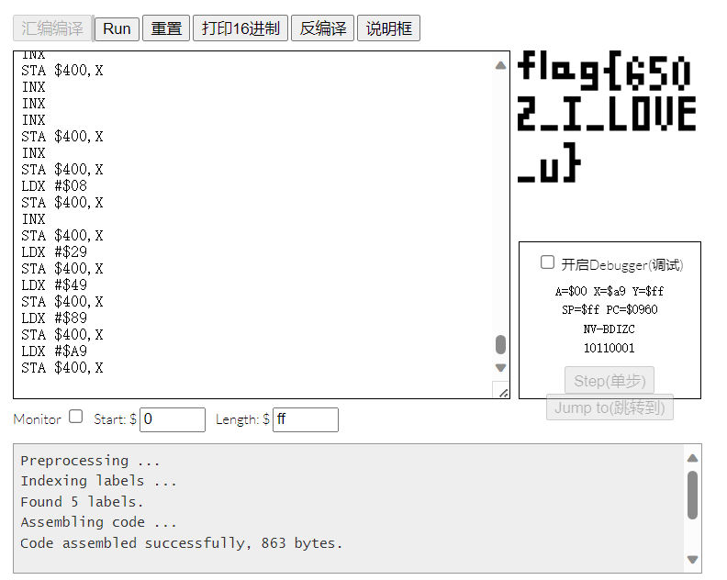Click the output log scrollbar thumb

click(x=692, y=495)
